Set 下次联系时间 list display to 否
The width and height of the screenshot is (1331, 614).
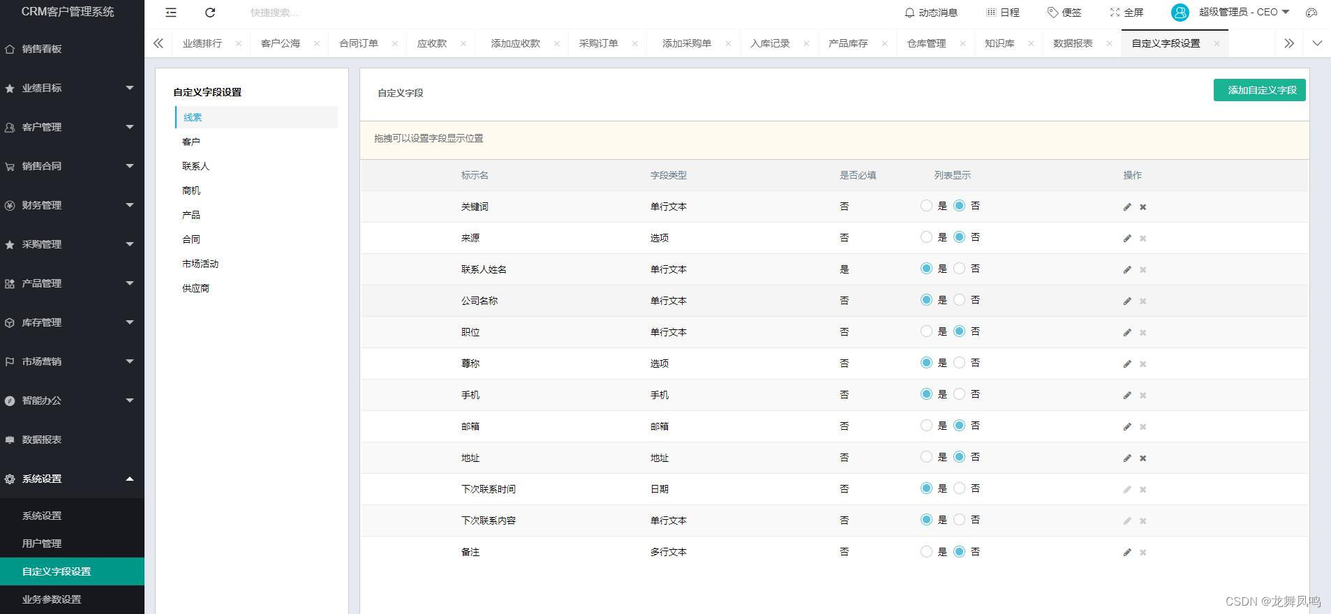click(960, 488)
